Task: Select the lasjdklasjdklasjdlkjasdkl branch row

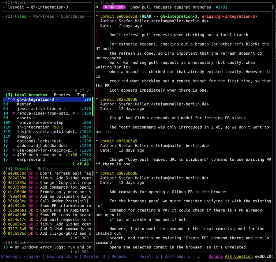Action: (47, 132)
